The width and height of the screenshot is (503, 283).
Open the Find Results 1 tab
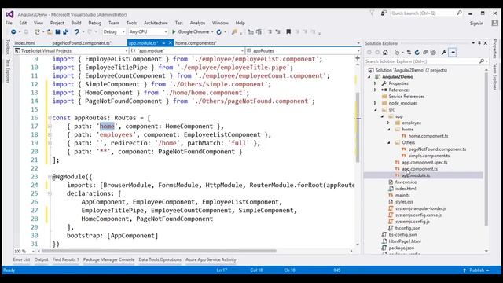tap(65, 259)
